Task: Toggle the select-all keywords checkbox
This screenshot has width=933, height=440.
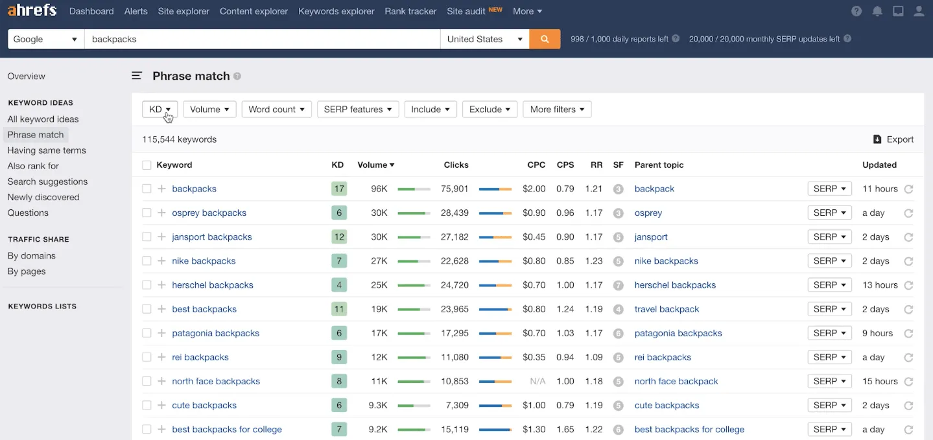Action: point(147,165)
